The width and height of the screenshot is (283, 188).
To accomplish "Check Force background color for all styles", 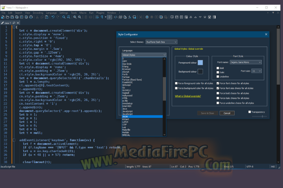I will click(x=176, y=88).
